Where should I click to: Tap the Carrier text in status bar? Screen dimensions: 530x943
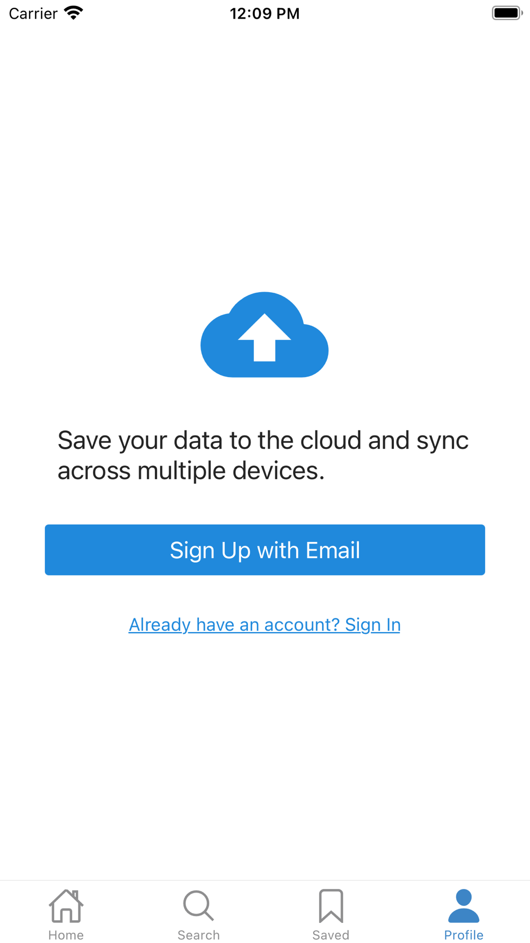click(x=33, y=13)
